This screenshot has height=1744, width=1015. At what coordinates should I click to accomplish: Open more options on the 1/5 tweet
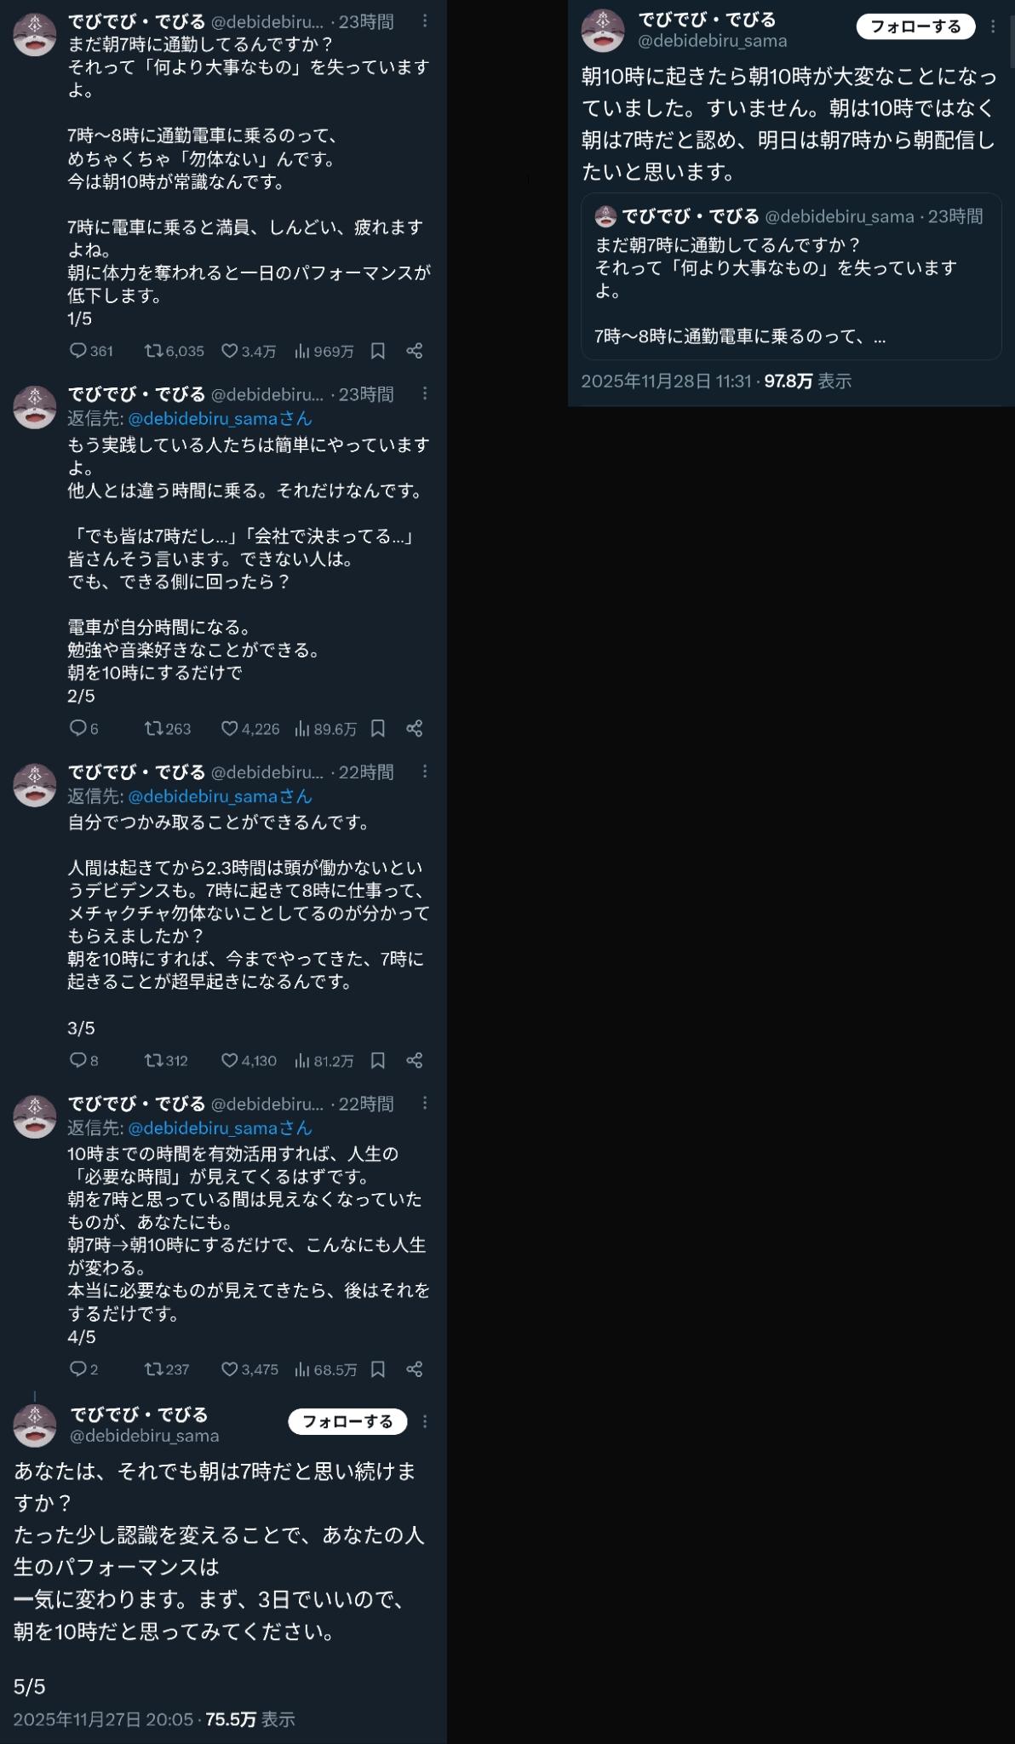(425, 20)
